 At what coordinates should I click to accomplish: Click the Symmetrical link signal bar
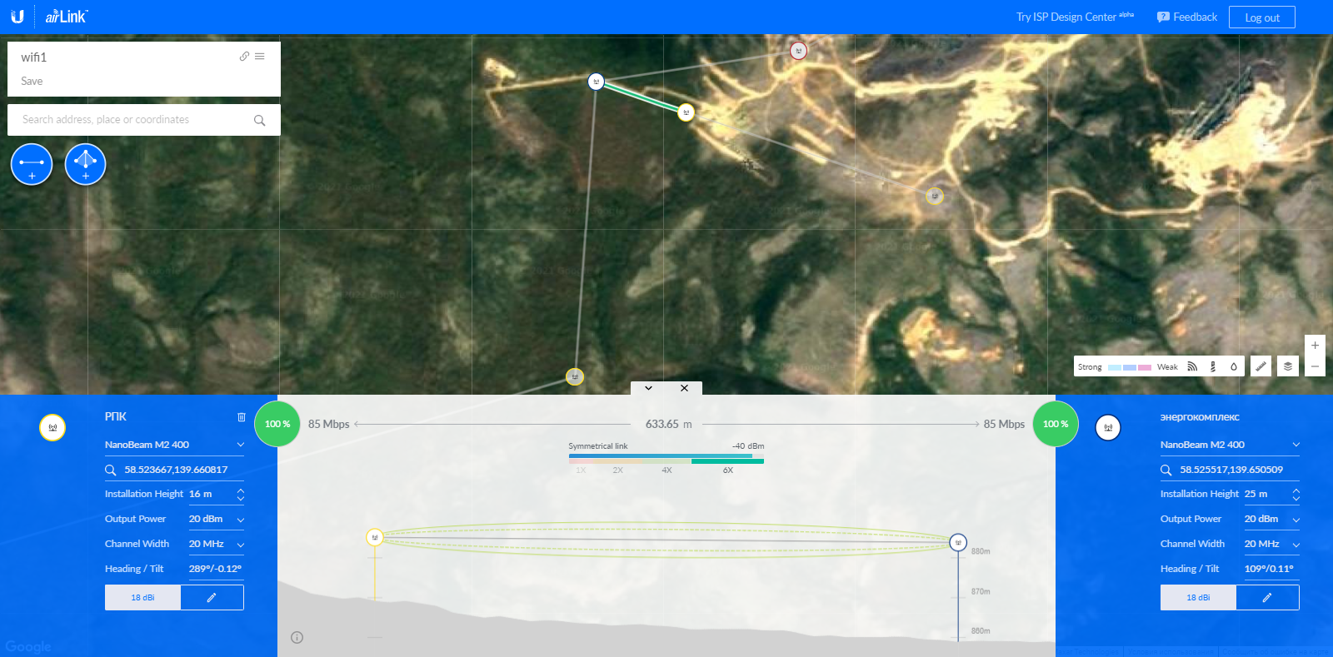click(x=666, y=459)
